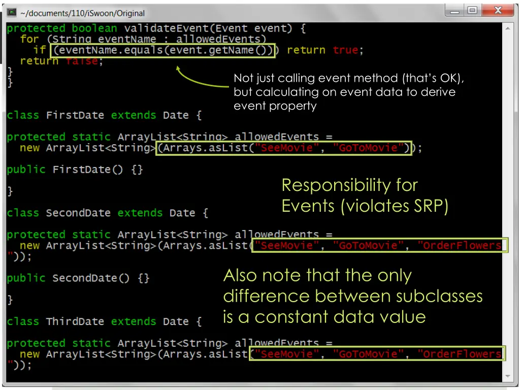This screenshot has width=520, height=390.
Task: Click the 'class SecondDate extends Date {' line
Action: pyautogui.click(x=108, y=213)
